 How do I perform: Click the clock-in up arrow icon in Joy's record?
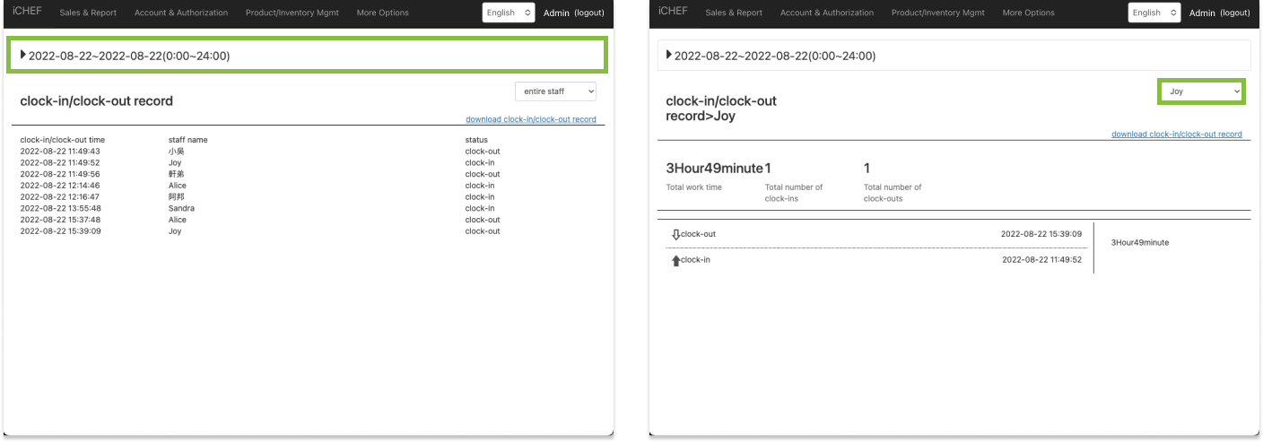click(x=675, y=261)
